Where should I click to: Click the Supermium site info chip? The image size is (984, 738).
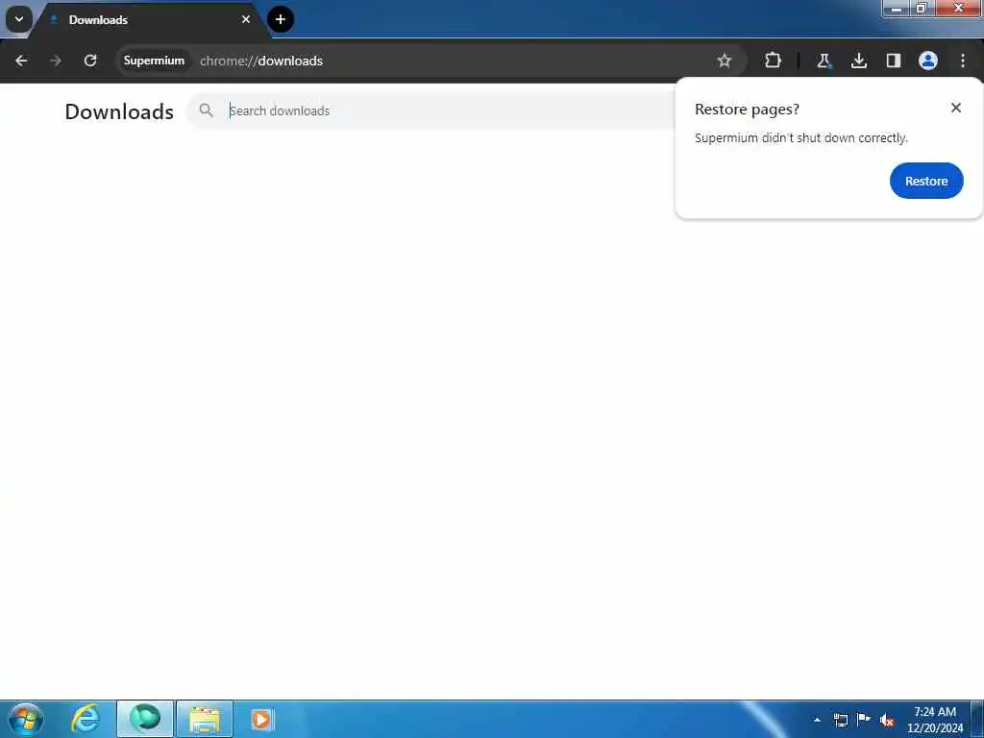coord(154,61)
